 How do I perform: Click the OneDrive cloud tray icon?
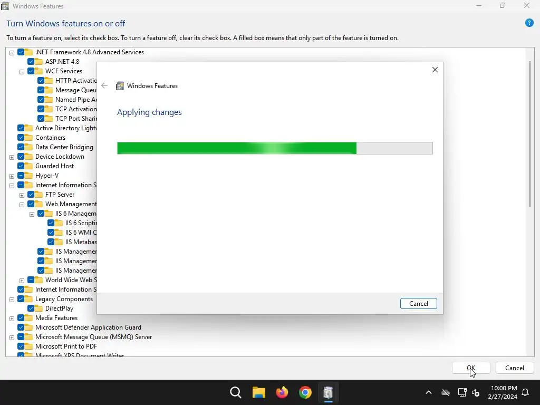(x=446, y=392)
